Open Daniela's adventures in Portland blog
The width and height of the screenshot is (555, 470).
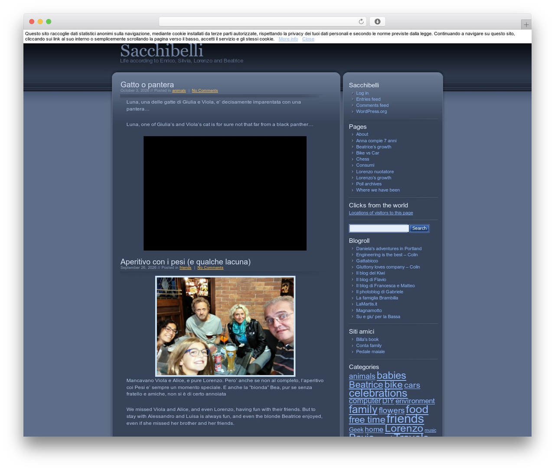[x=388, y=249]
